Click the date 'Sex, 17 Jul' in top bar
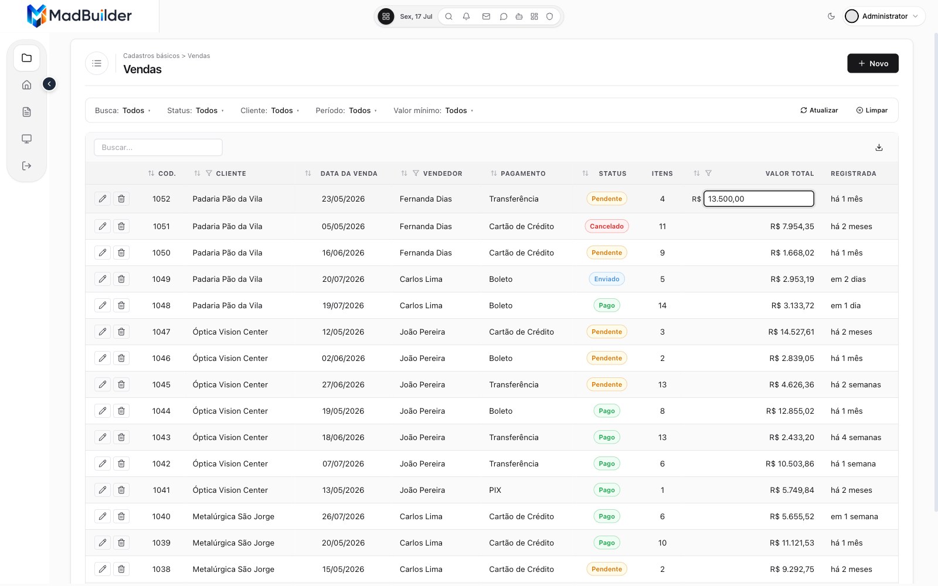Image resolution: width=938 pixels, height=586 pixels. pyautogui.click(x=416, y=16)
